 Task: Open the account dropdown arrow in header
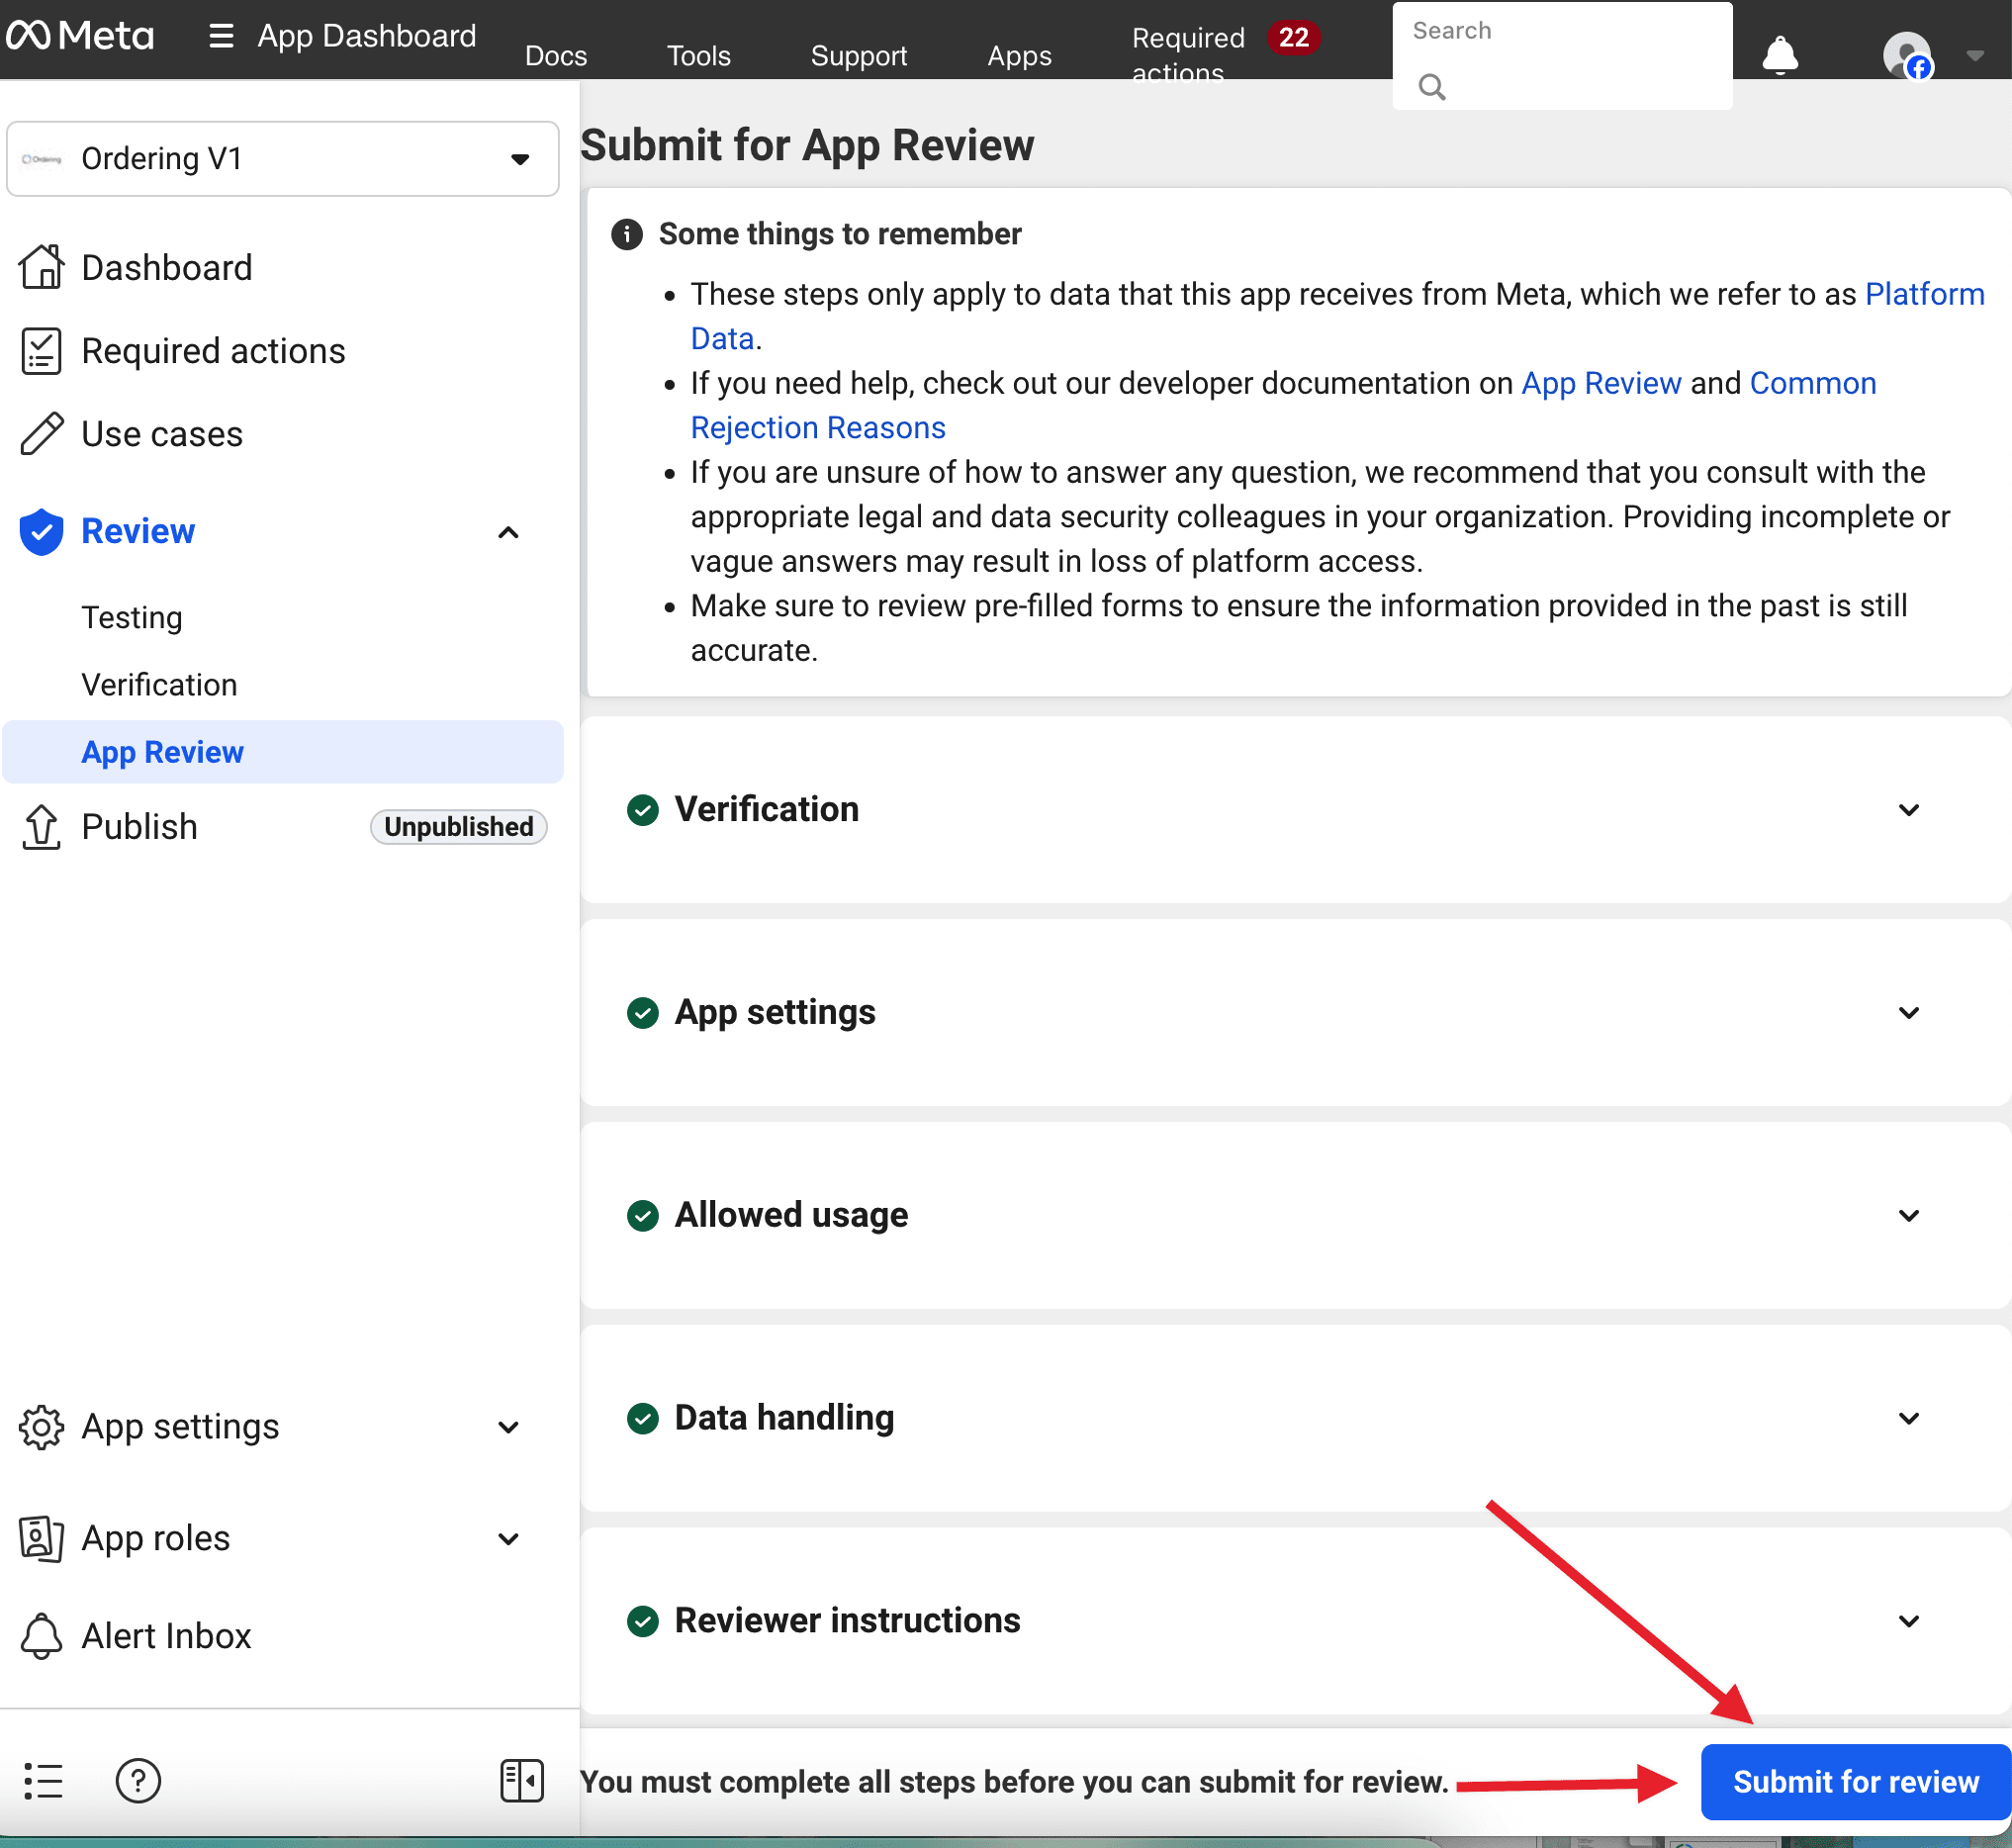[x=1974, y=55]
